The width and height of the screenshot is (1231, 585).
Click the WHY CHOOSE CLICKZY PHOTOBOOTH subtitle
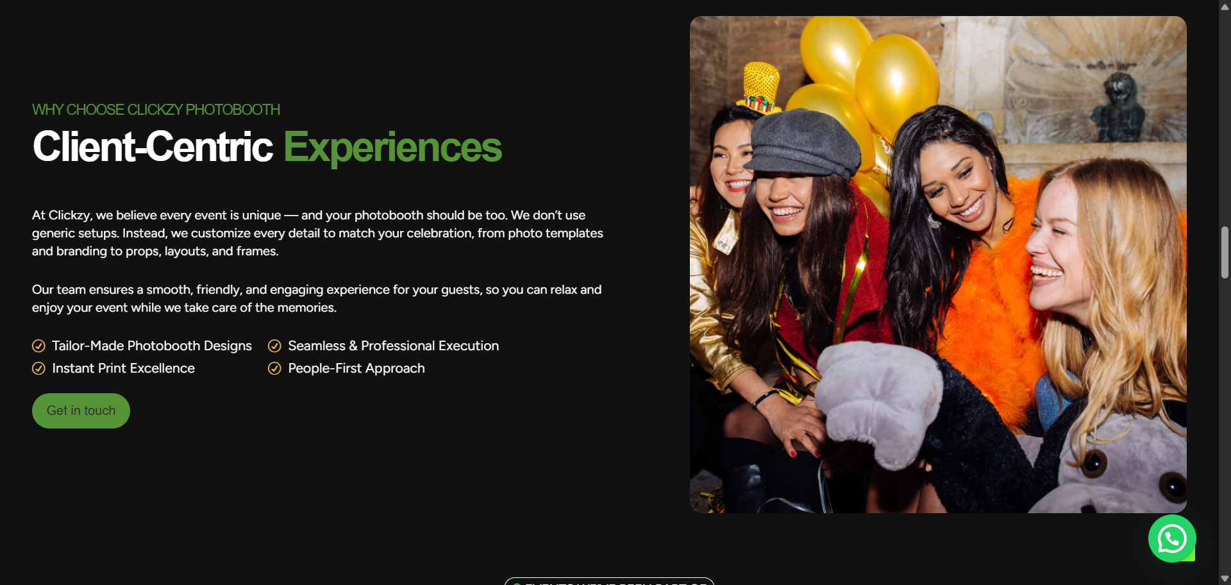pos(156,110)
